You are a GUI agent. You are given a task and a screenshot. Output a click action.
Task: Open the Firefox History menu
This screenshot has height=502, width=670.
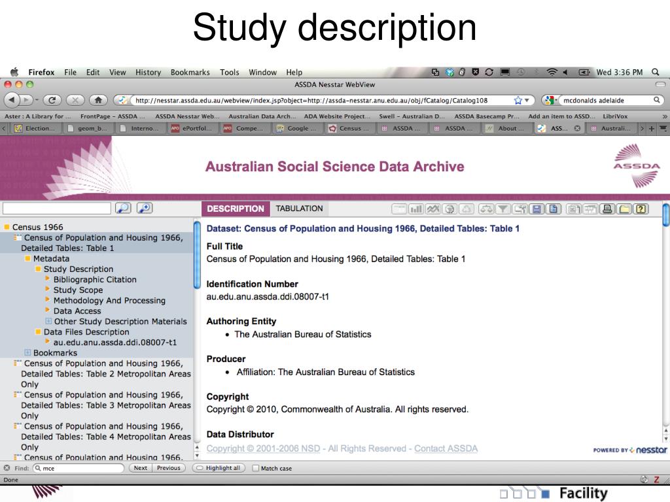click(149, 72)
